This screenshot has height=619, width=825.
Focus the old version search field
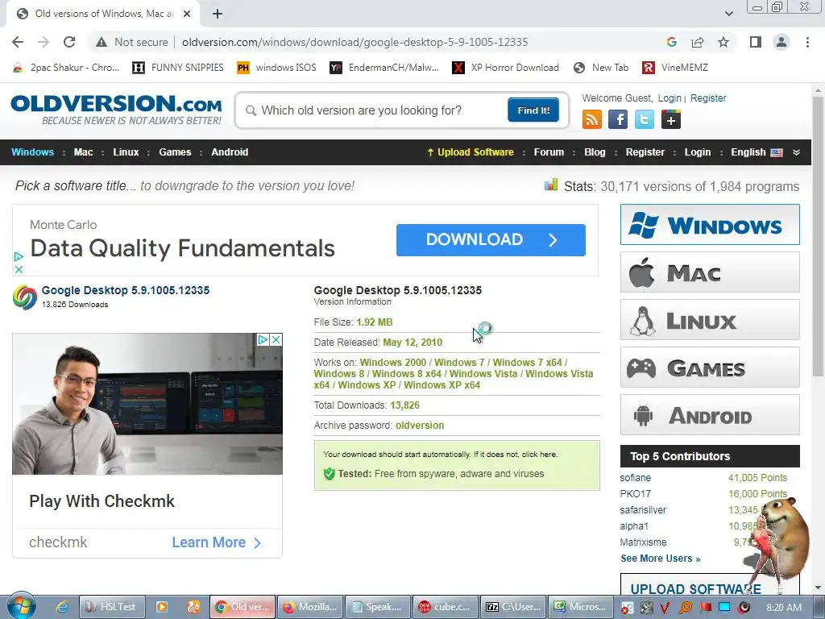[374, 110]
